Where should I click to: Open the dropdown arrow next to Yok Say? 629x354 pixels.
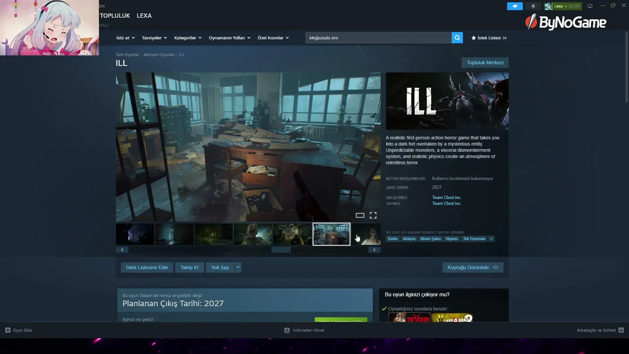238,267
